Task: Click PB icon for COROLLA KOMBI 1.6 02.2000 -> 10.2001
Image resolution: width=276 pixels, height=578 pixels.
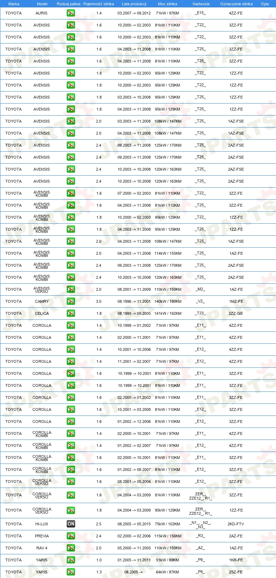Action: 71,458
